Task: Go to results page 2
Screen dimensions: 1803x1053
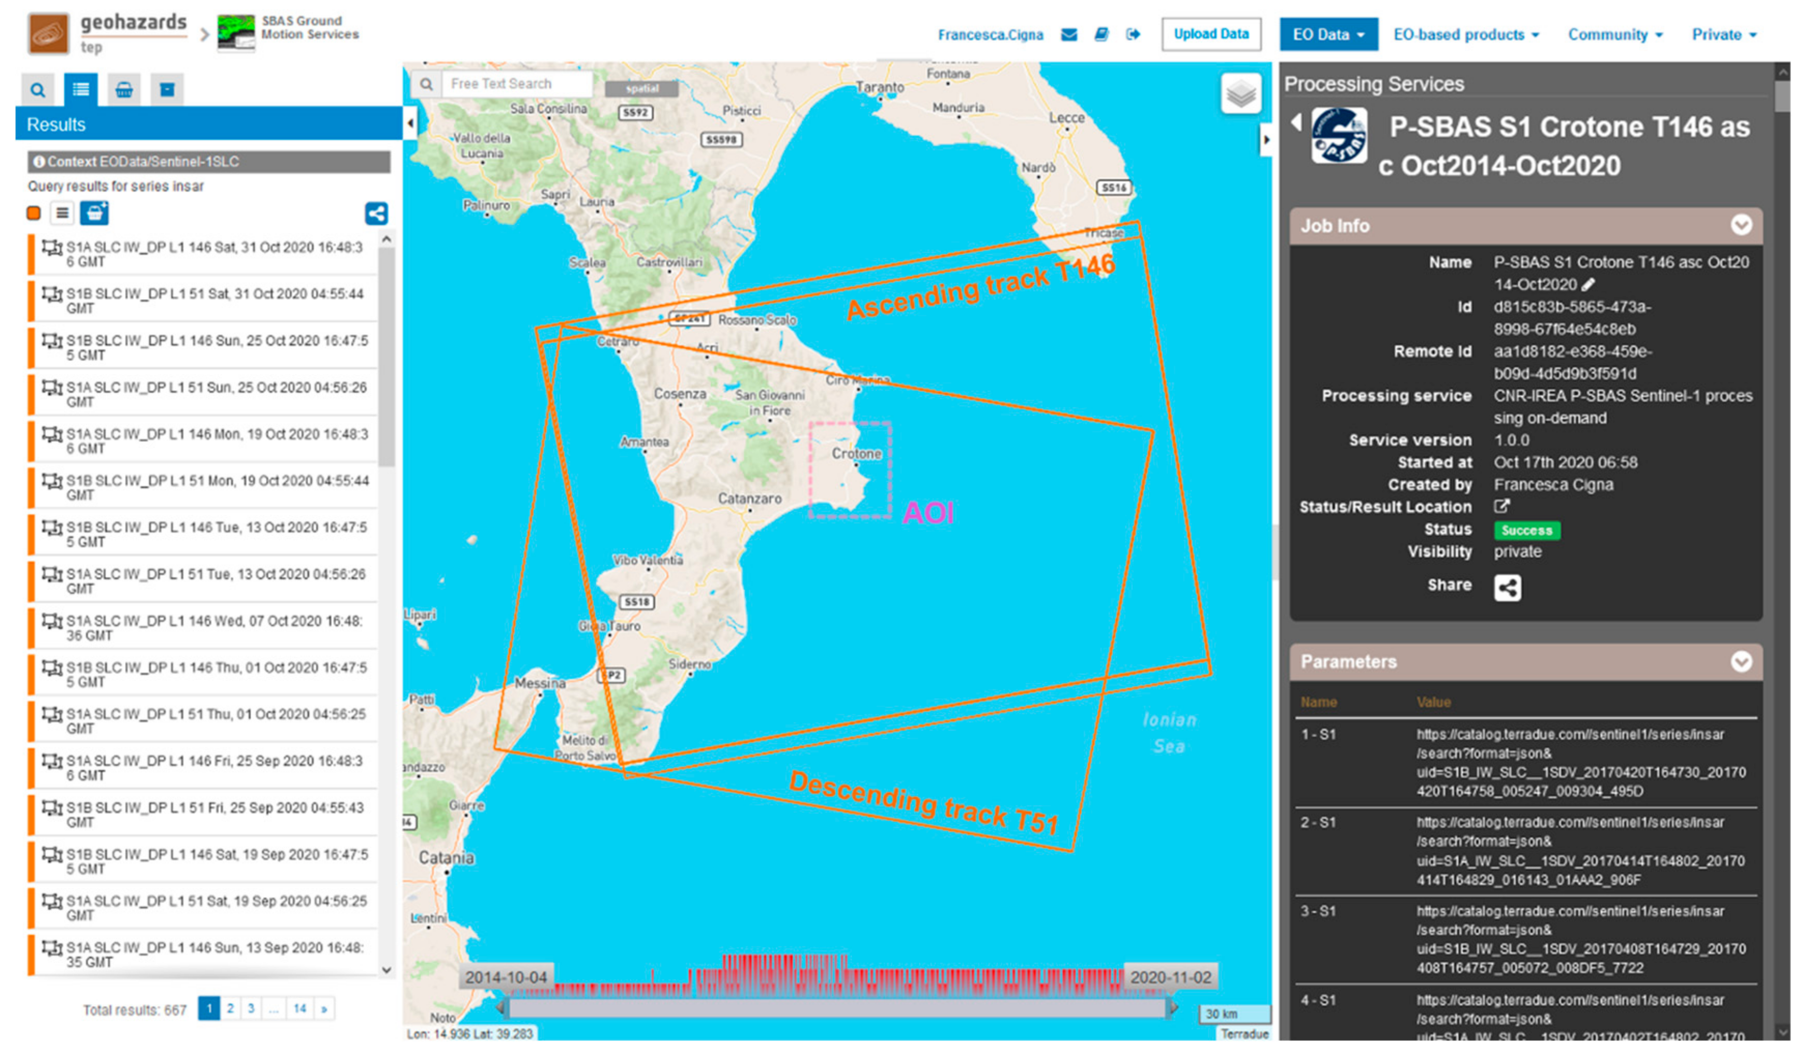Action: pyautogui.click(x=230, y=1008)
